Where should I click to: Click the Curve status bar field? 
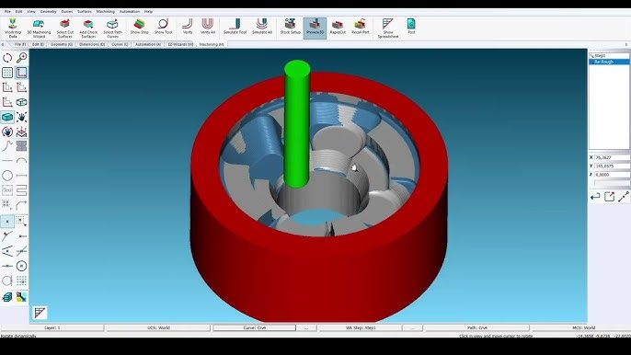point(254,328)
